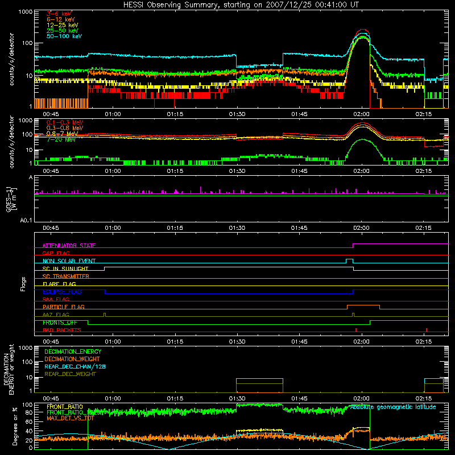Click the green 25-50 keV legend entry

click(62, 31)
